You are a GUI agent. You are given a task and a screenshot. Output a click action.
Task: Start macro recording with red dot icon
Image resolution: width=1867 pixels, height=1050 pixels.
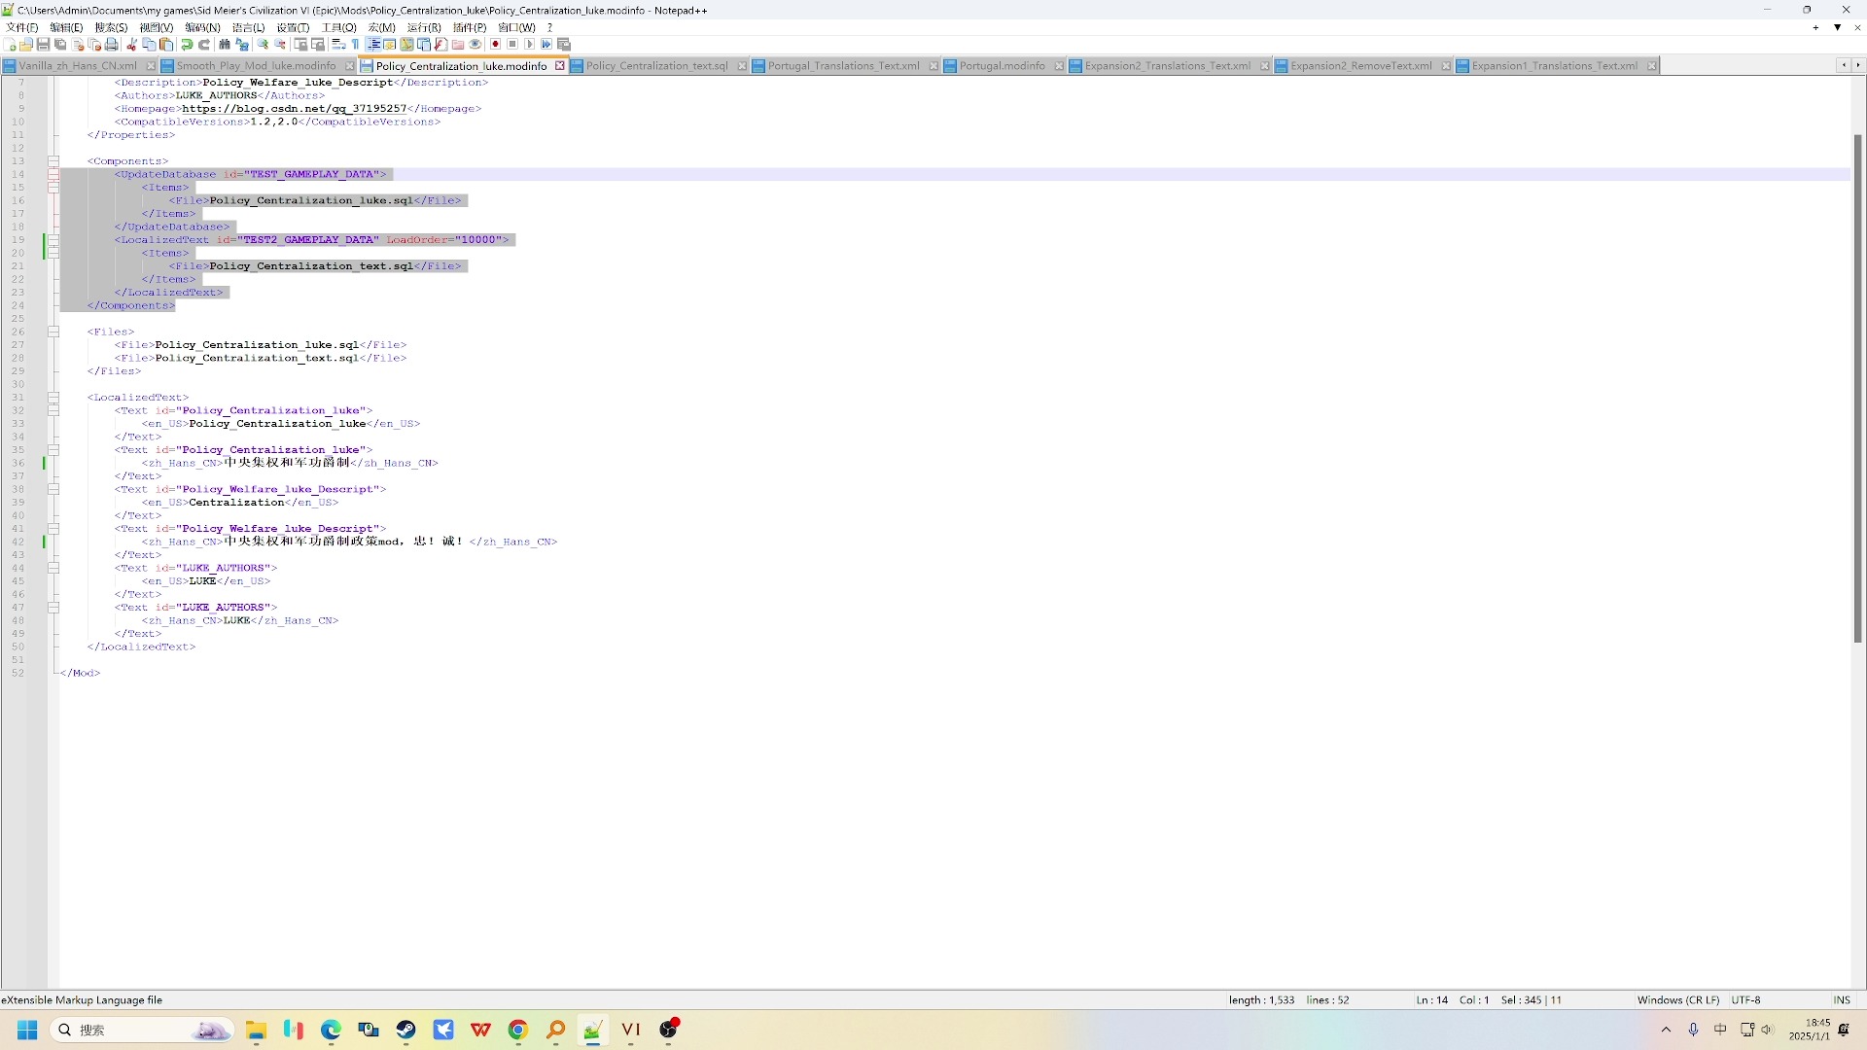495,45
